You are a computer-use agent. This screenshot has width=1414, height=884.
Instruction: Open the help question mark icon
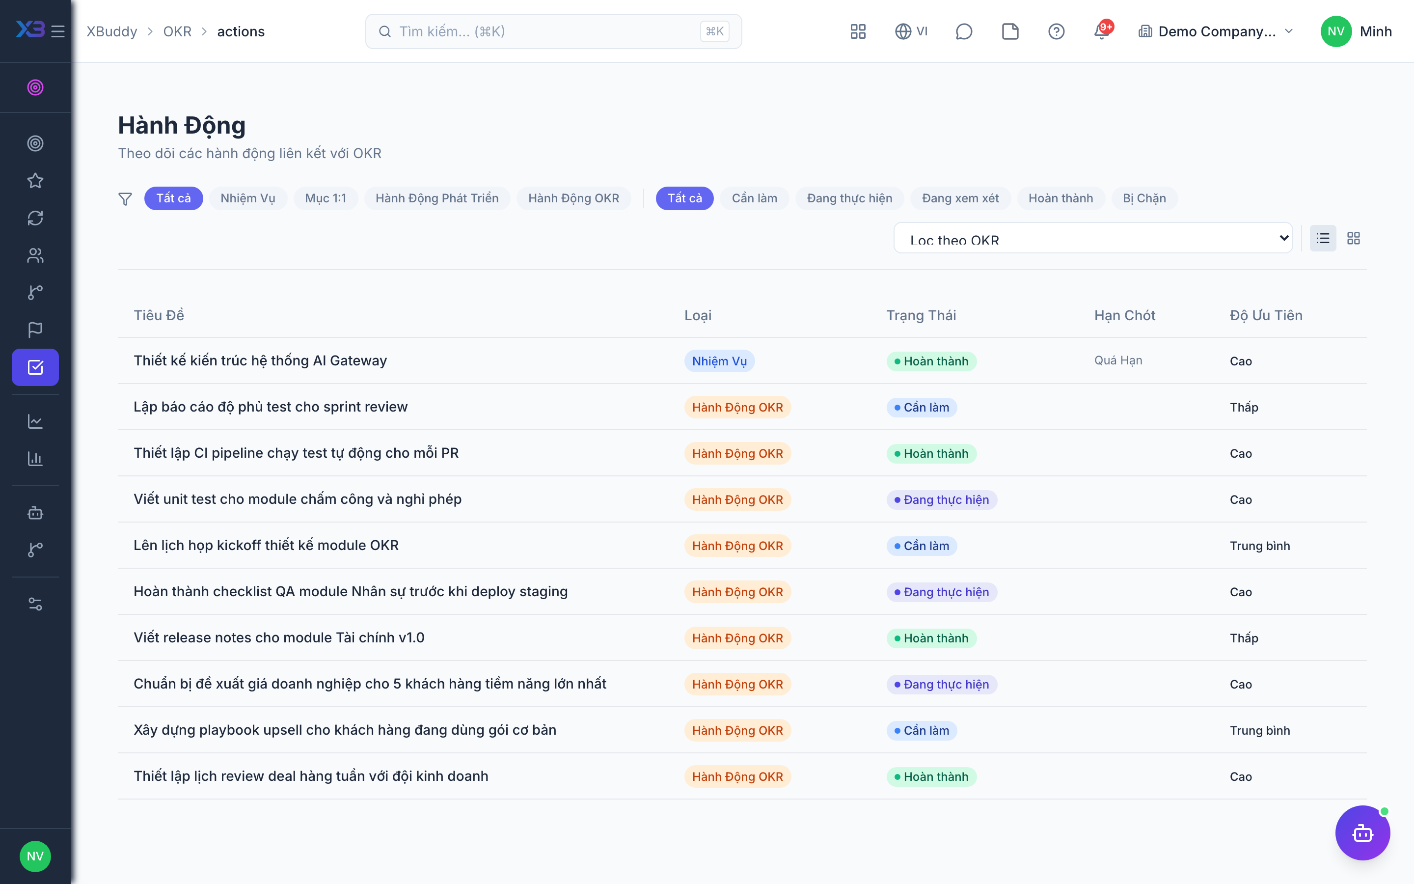(x=1056, y=31)
